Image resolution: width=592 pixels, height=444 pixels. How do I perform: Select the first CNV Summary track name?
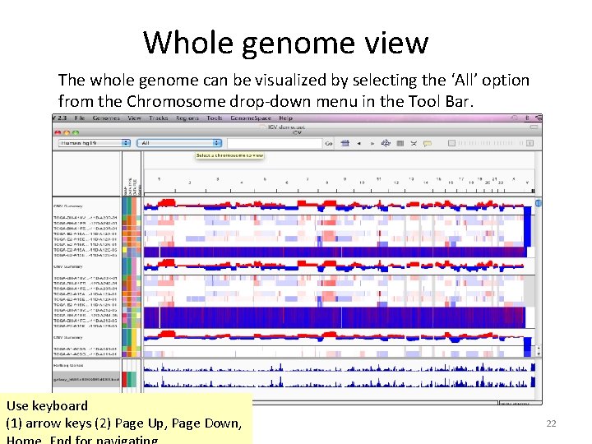click(68, 206)
